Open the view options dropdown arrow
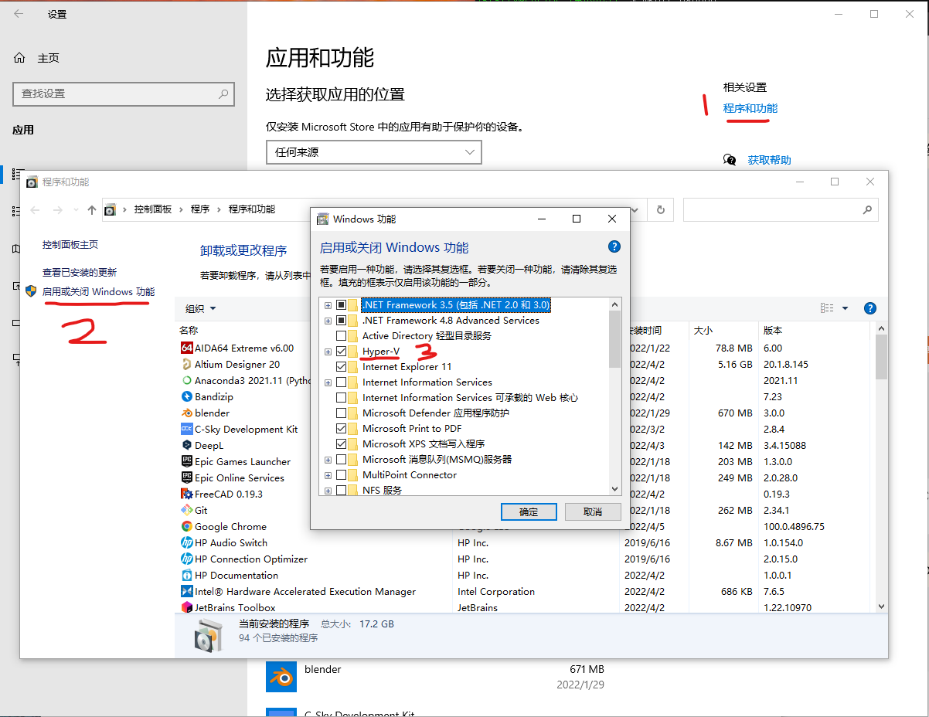Image resolution: width=929 pixels, height=717 pixels. pos(845,308)
